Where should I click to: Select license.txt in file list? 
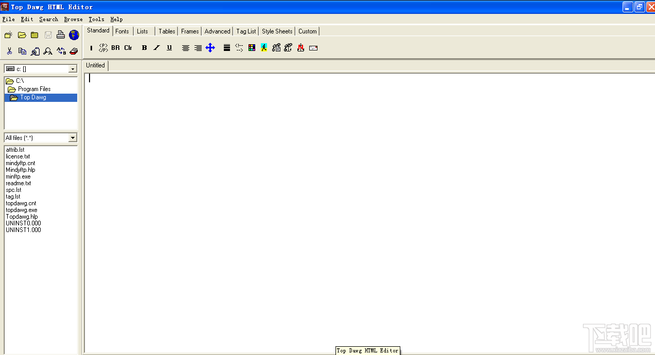(18, 156)
